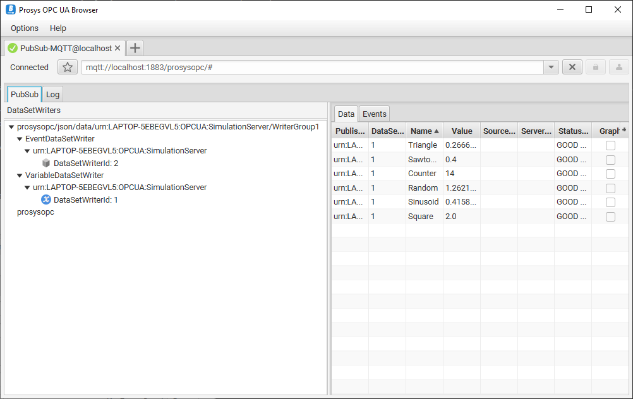Toggle the Graph checkbox for Triangle
633x399 pixels.
[610, 145]
